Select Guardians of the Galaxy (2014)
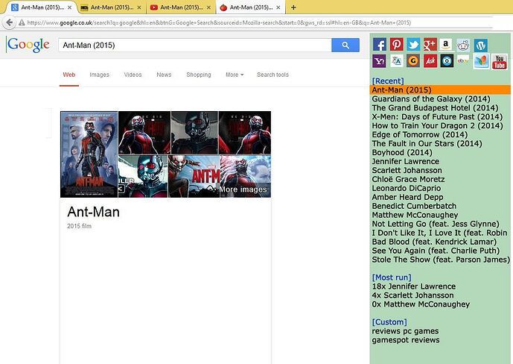The height and width of the screenshot is (364, 513). 431,99
